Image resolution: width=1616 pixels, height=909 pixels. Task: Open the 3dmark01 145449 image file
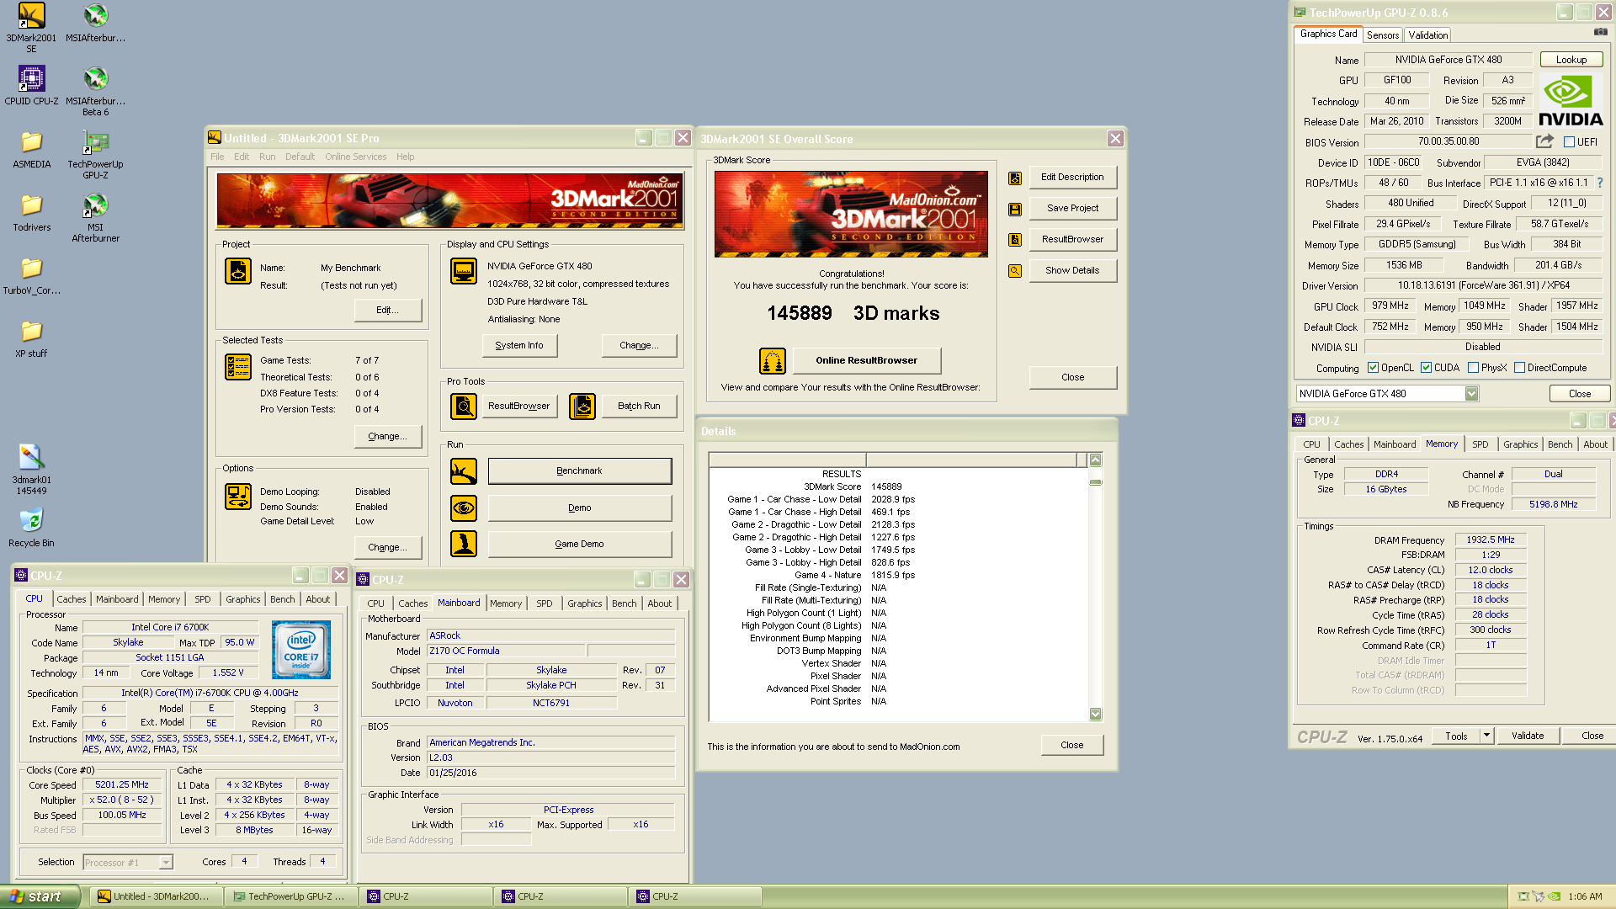(x=31, y=470)
